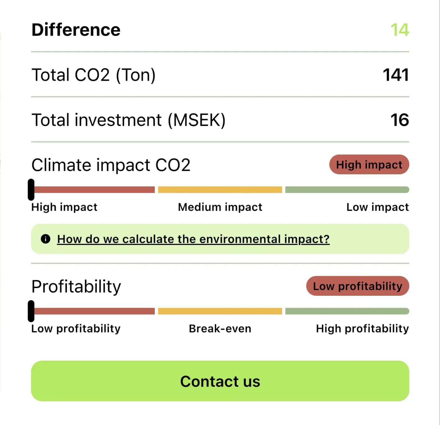Click the green segment of the climate impact bar
The height and width of the screenshot is (425, 440).
pyautogui.click(x=347, y=190)
